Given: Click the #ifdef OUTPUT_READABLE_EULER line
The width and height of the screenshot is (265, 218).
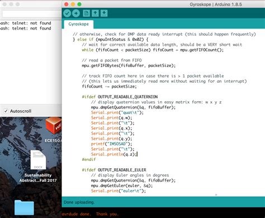Looking at the screenshot, I should pos(114,170).
